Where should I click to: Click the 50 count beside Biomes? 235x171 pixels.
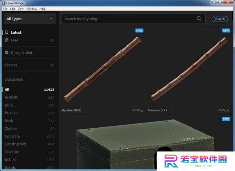tap(52, 65)
